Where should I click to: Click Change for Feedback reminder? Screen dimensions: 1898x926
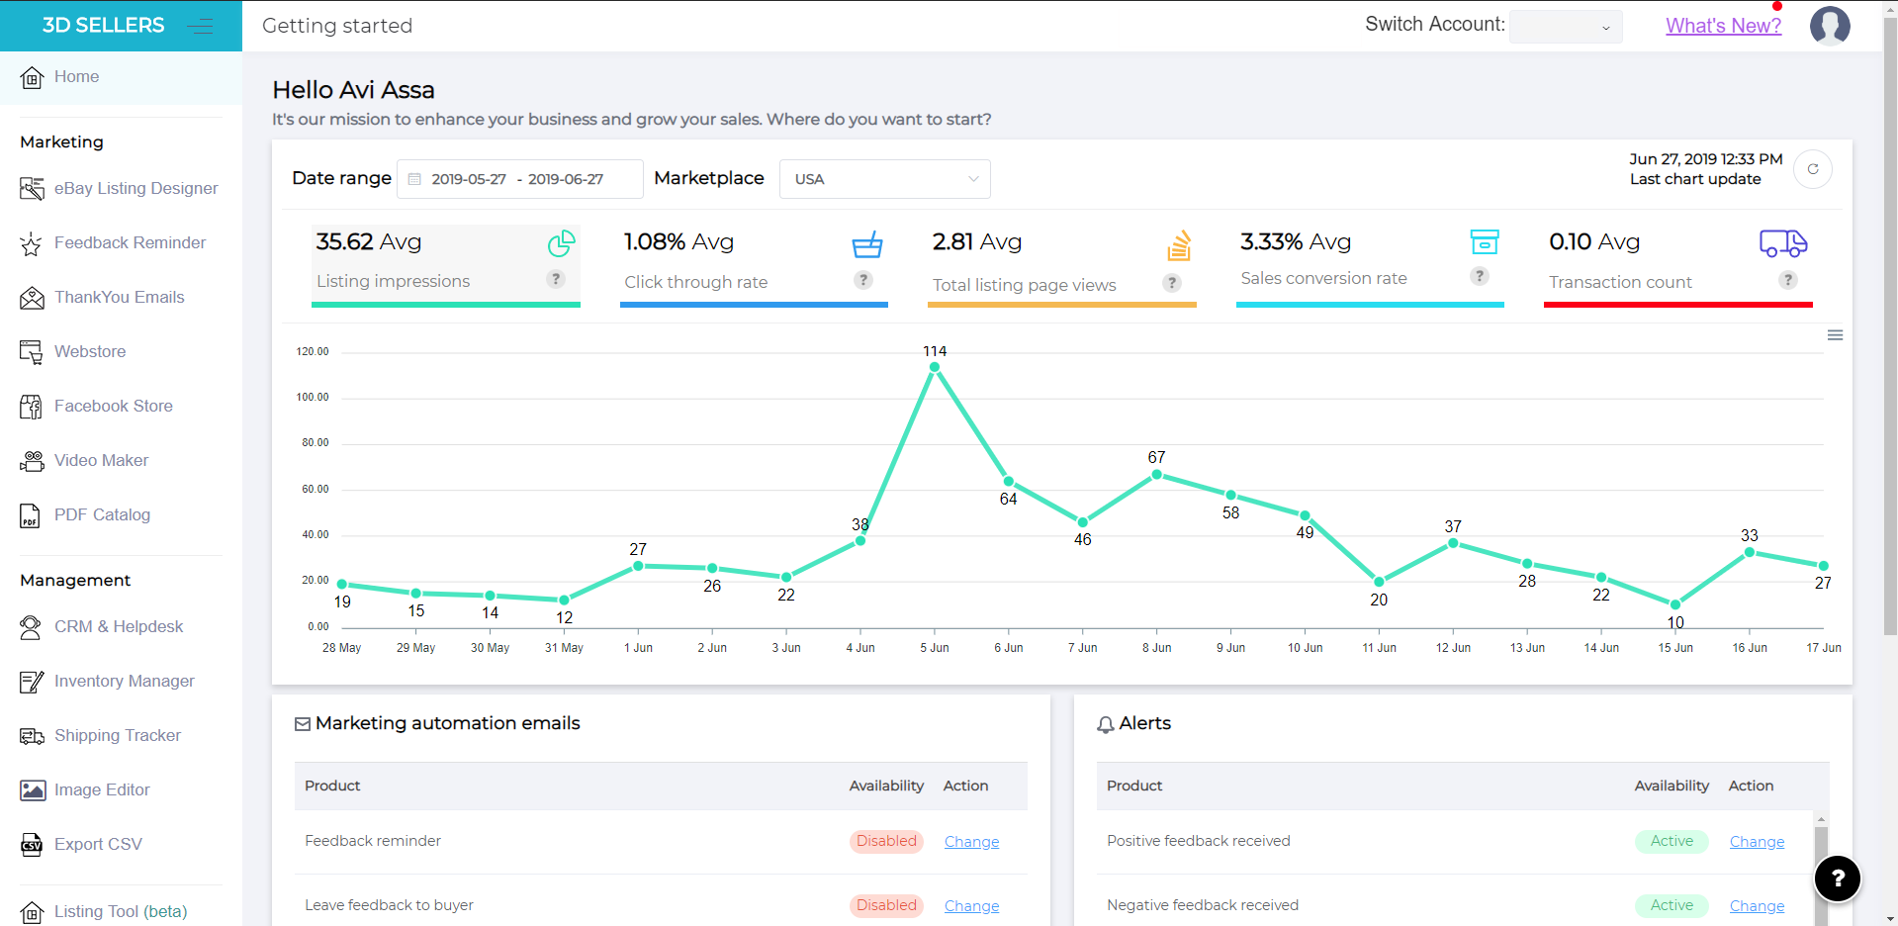point(971,842)
